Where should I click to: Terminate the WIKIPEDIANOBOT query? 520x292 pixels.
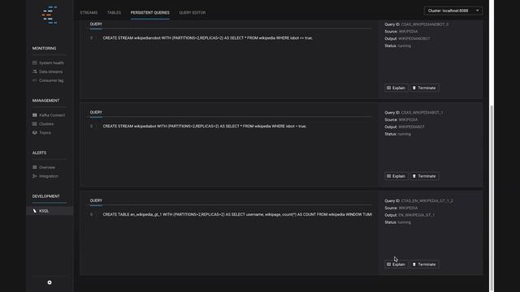424,88
